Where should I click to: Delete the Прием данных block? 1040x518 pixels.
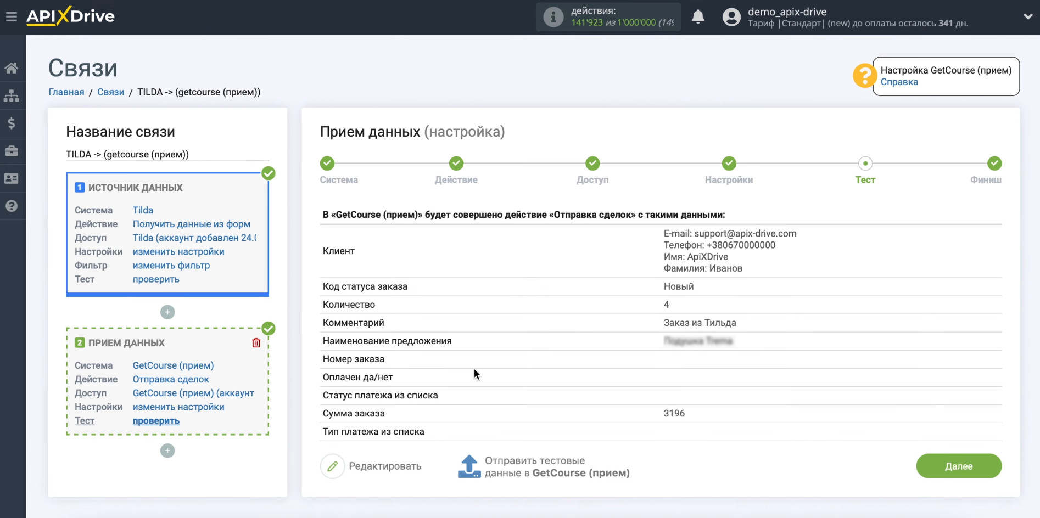256,343
